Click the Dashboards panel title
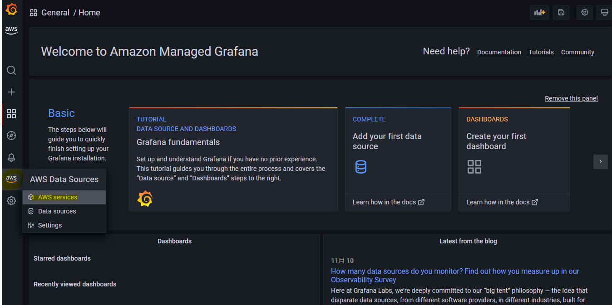The height and width of the screenshot is (305, 612). point(174,241)
